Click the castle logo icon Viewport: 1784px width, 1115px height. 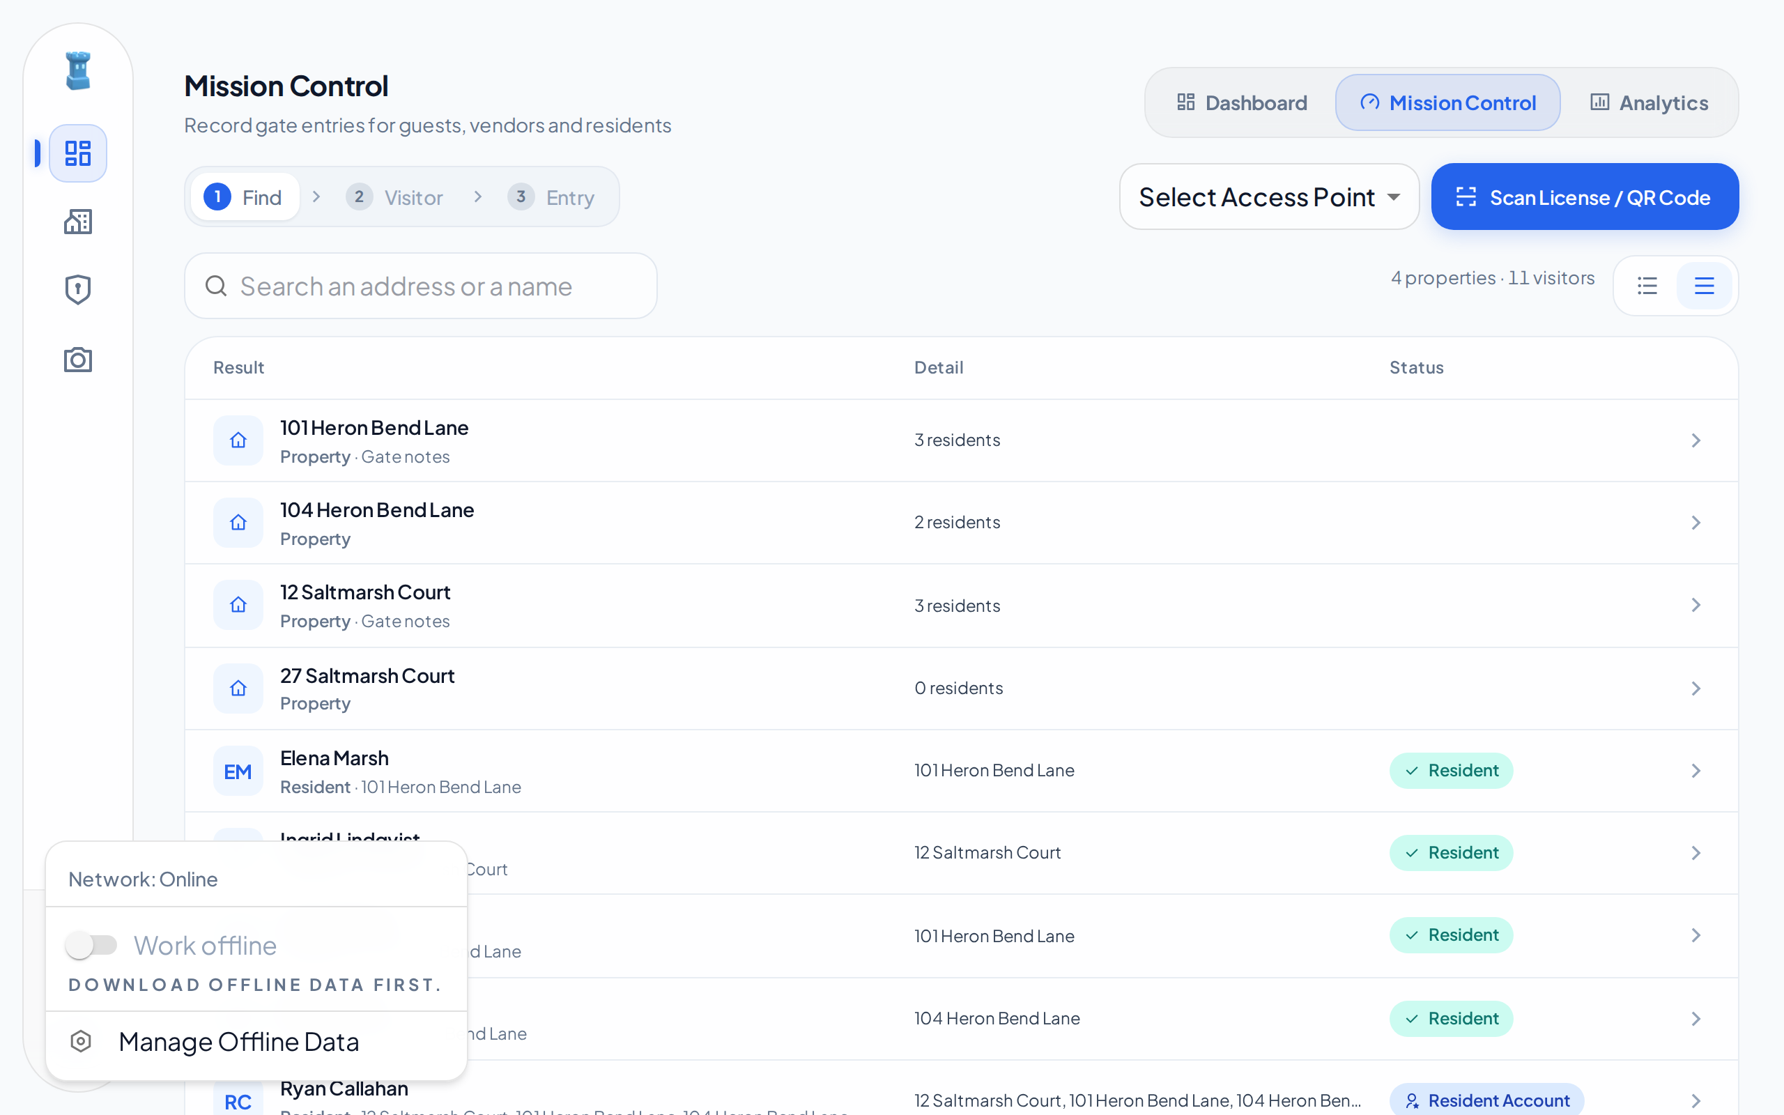click(x=78, y=71)
